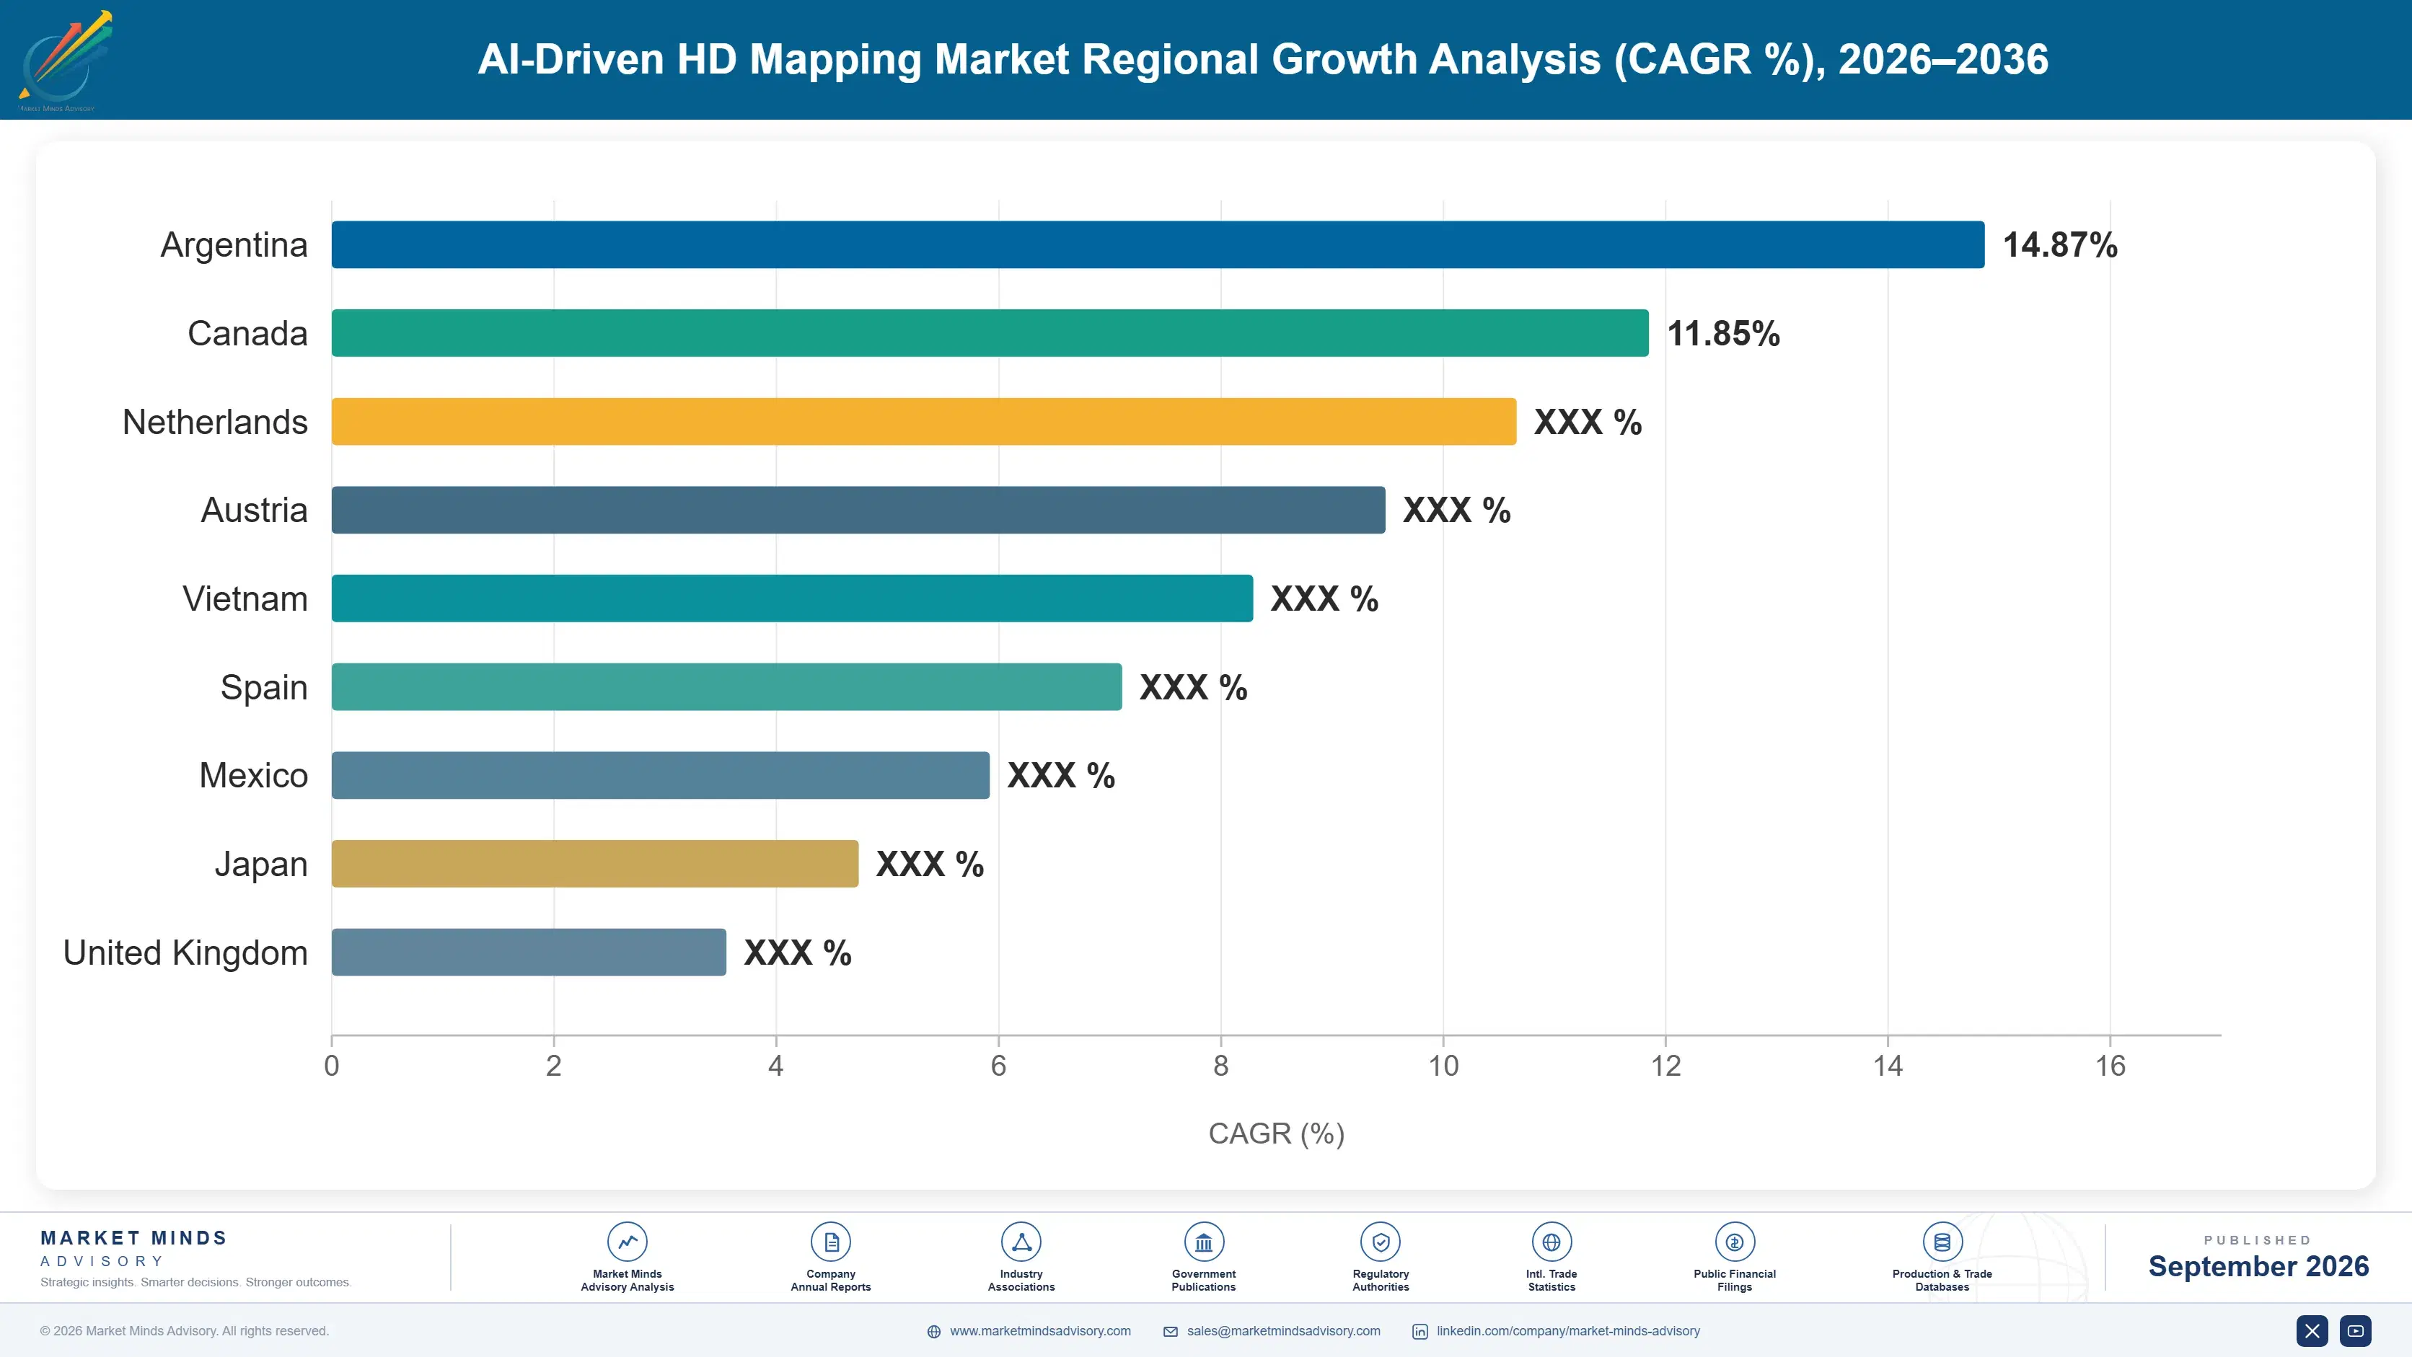This screenshot has height=1357, width=2412.
Task: Click the LinkedIn icon in footer
Action: click(1420, 1332)
